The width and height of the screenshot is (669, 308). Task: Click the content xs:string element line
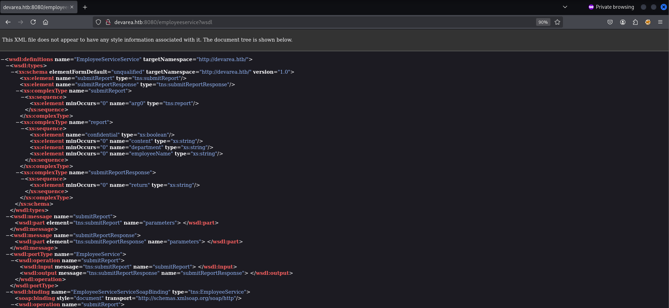pyautogui.click(x=116, y=141)
